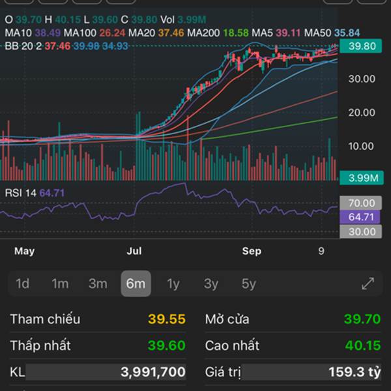Click the RSI 64.71 value tag
391x391 pixels.
tap(360, 216)
